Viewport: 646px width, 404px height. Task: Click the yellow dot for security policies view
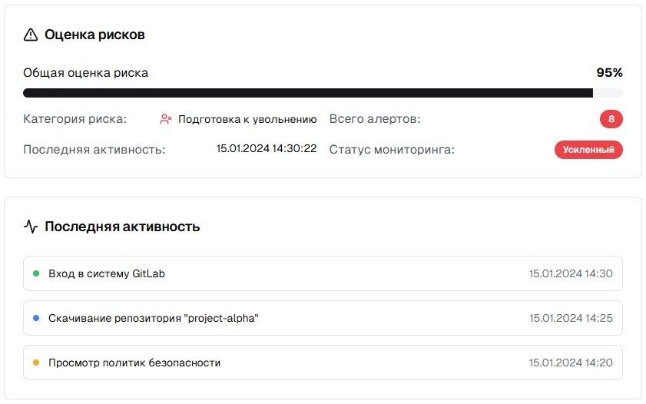(x=36, y=363)
